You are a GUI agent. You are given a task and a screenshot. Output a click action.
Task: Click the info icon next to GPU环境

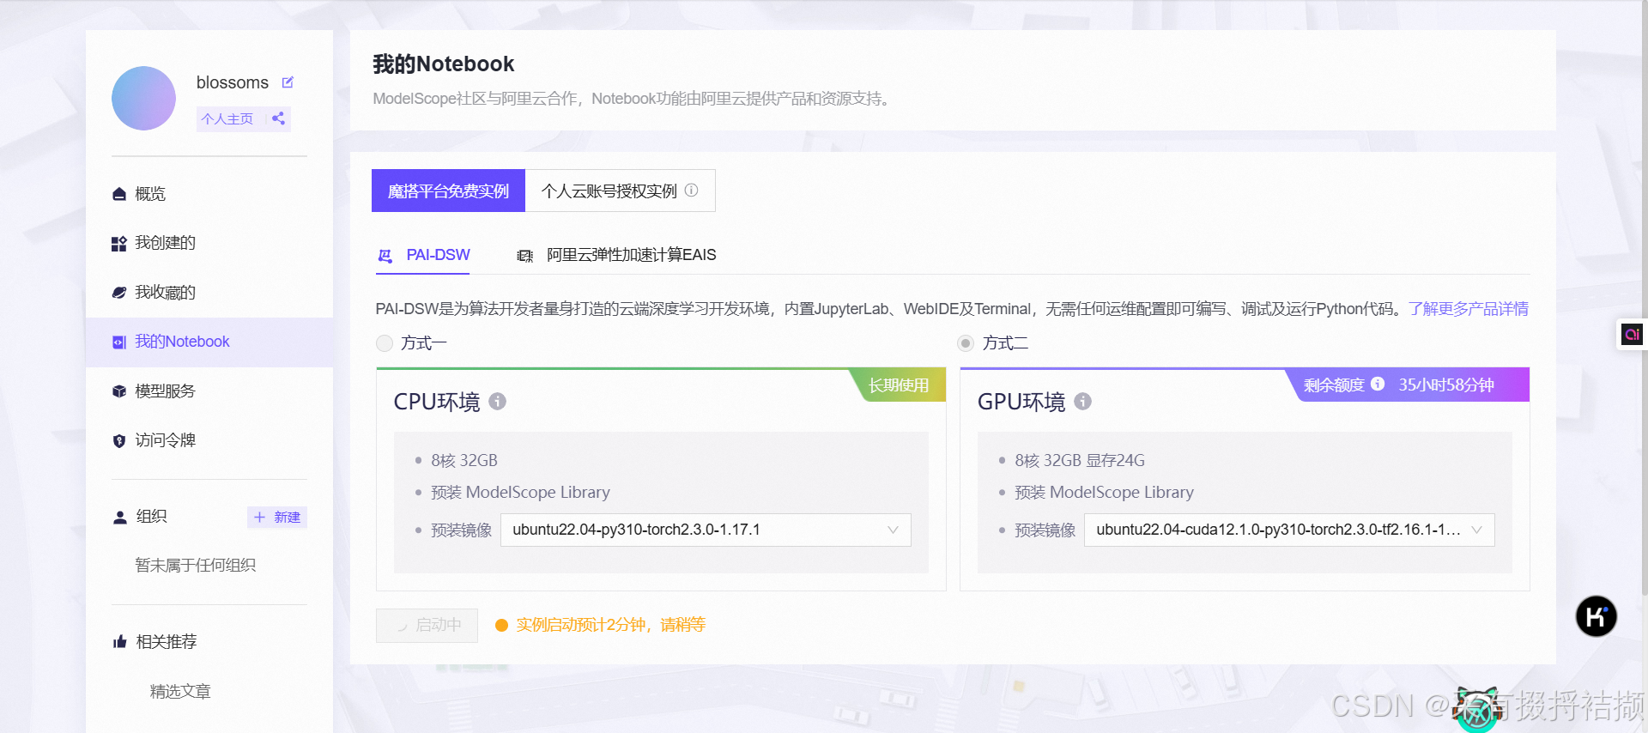[x=1083, y=401]
